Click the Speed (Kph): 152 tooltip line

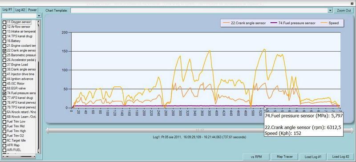283,134
